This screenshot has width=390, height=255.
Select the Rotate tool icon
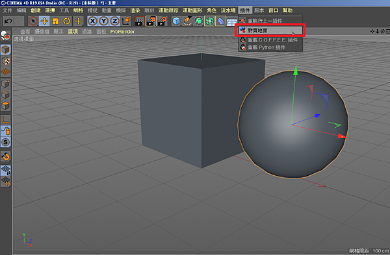point(66,21)
